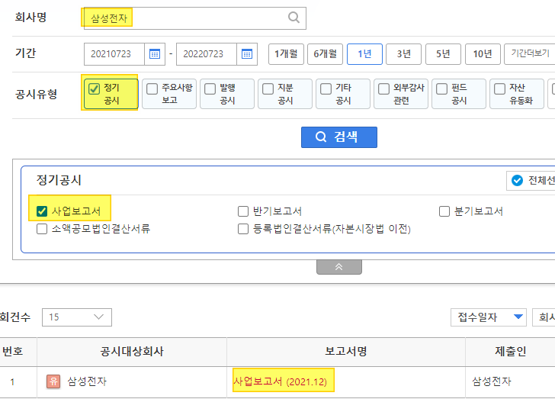This screenshot has height=399, width=555.
Task: Select the 6개월 period button
Action: pos(325,54)
